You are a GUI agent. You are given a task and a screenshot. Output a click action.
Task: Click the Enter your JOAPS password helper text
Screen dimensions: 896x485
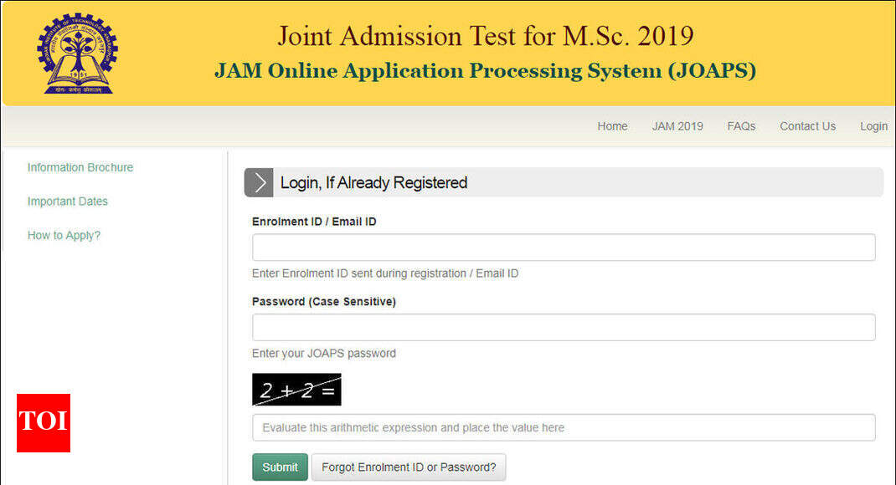[x=323, y=353]
